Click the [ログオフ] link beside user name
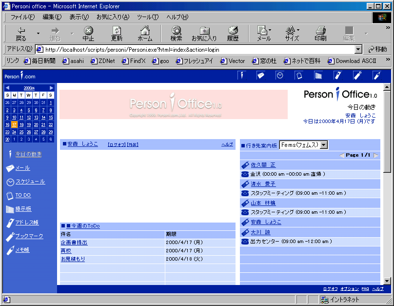Screen dimensions: 394x306 pos(117,144)
